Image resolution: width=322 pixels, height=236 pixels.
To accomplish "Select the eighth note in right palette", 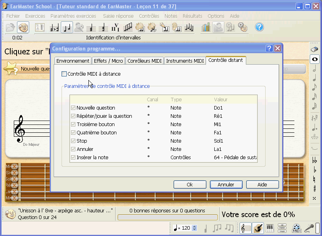I will 315,87.
